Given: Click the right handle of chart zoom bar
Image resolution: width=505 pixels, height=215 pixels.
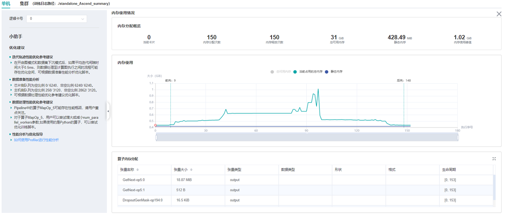Looking at the screenshot, I should [x=458, y=137].
